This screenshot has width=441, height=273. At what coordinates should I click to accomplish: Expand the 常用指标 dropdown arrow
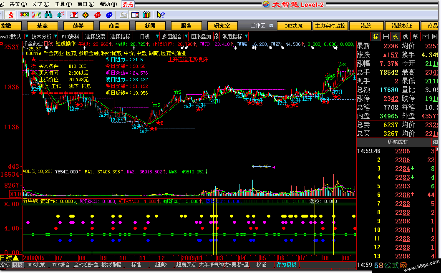[x=246, y=37]
